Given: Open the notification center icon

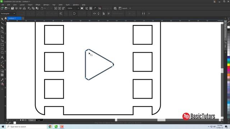Looking at the screenshot, I should 226,126.
